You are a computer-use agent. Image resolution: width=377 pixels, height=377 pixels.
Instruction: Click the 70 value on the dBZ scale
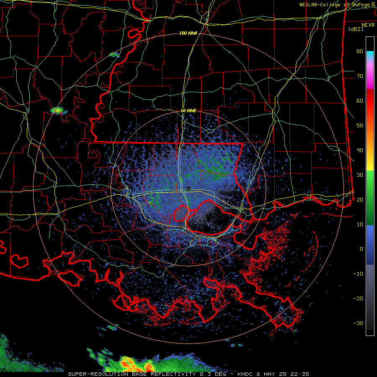pos(360,76)
